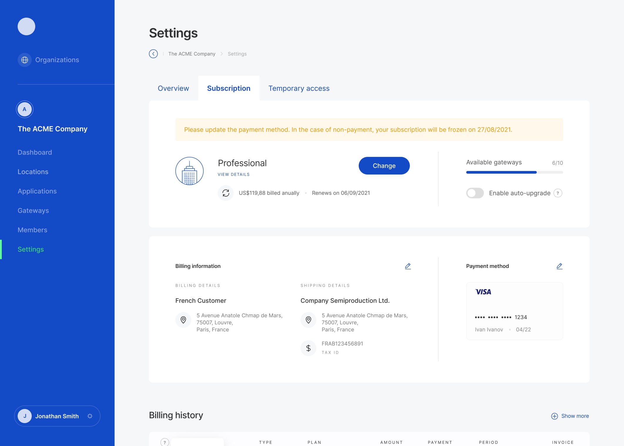Switch to the Overview tab
The height and width of the screenshot is (446, 624).
tap(173, 88)
